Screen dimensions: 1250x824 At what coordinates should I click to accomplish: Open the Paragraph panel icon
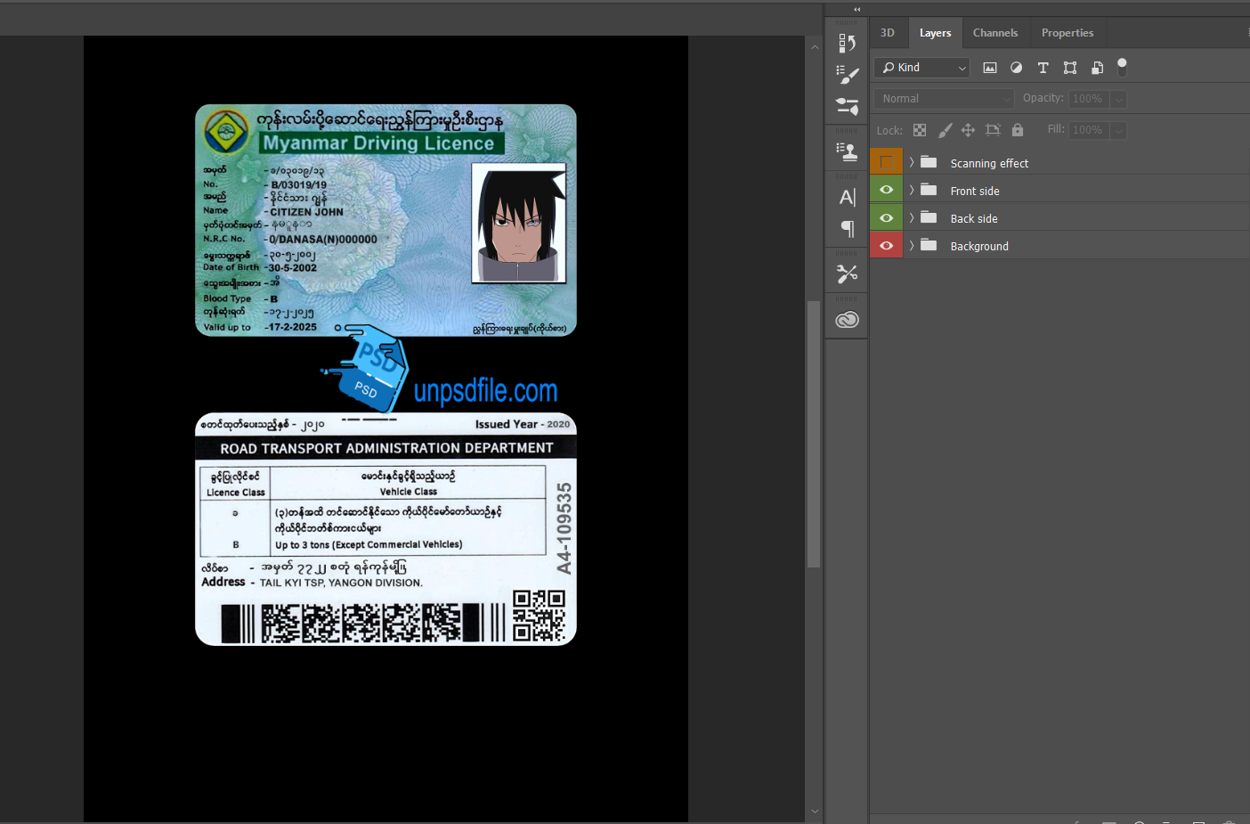[x=847, y=229]
